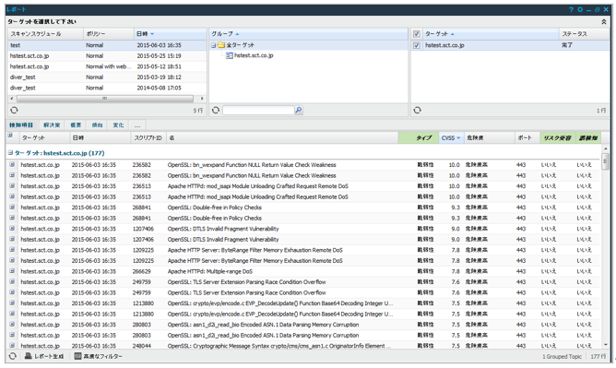Switch to 検知項目 tab
Image resolution: width=616 pixels, height=368 pixels.
[21, 125]
